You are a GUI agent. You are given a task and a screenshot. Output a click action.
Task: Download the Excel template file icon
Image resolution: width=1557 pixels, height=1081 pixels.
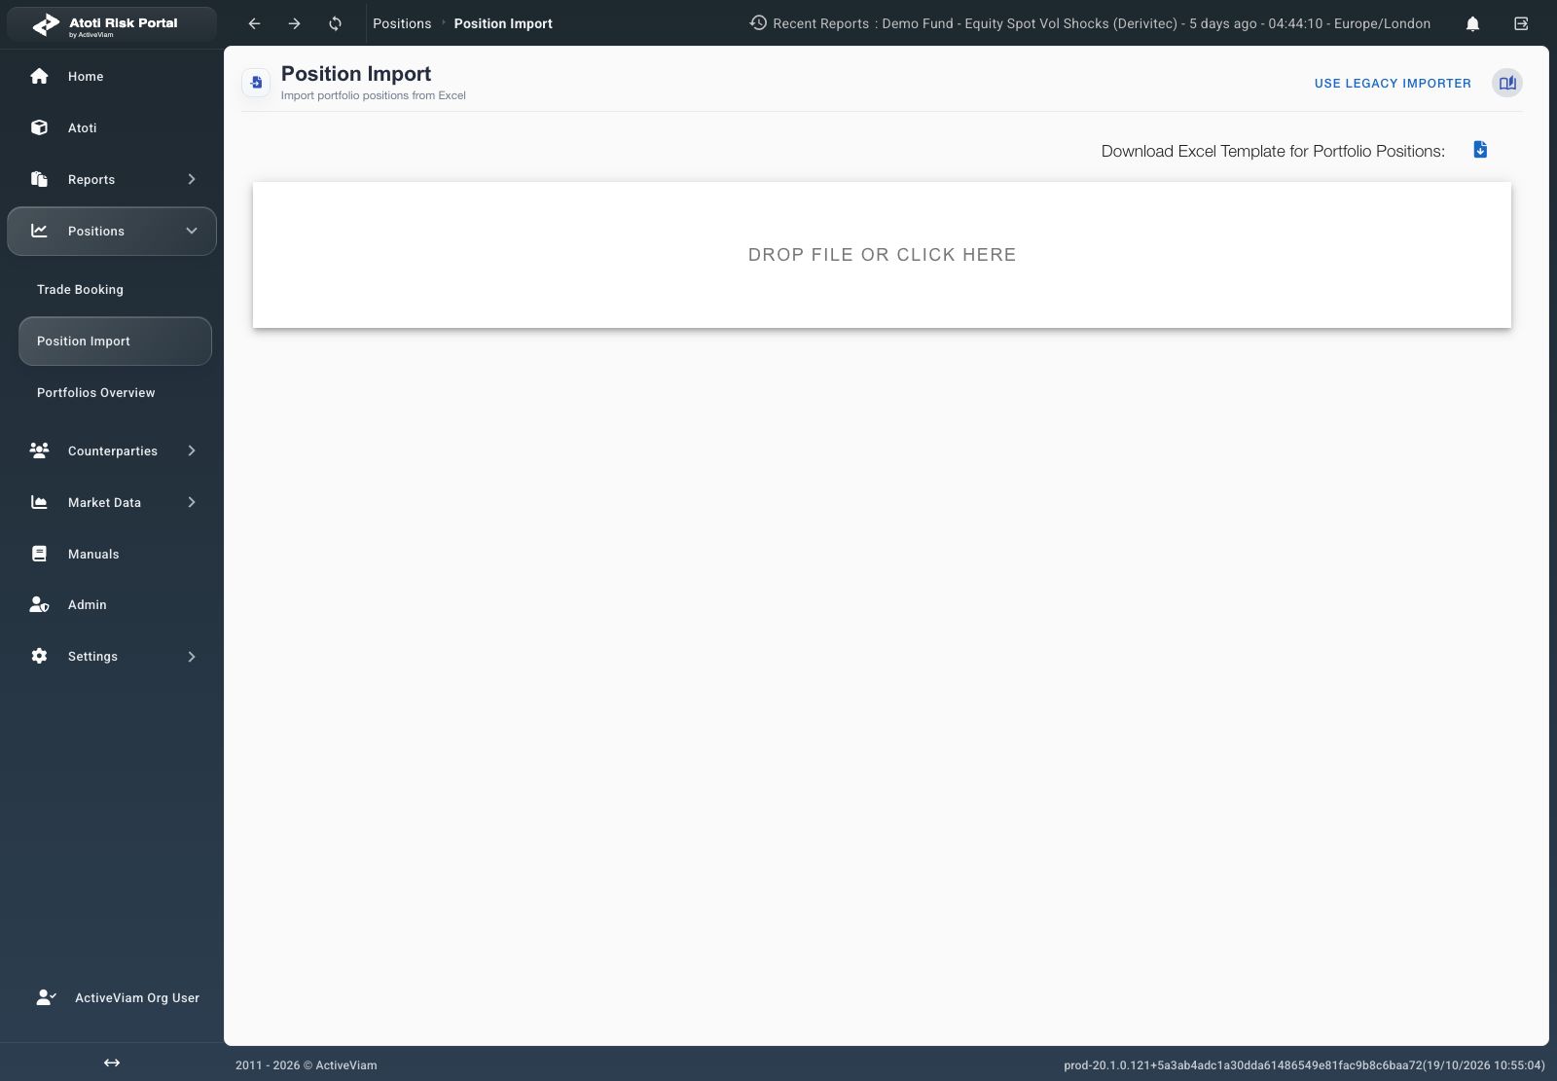(x=1480, y=150)
